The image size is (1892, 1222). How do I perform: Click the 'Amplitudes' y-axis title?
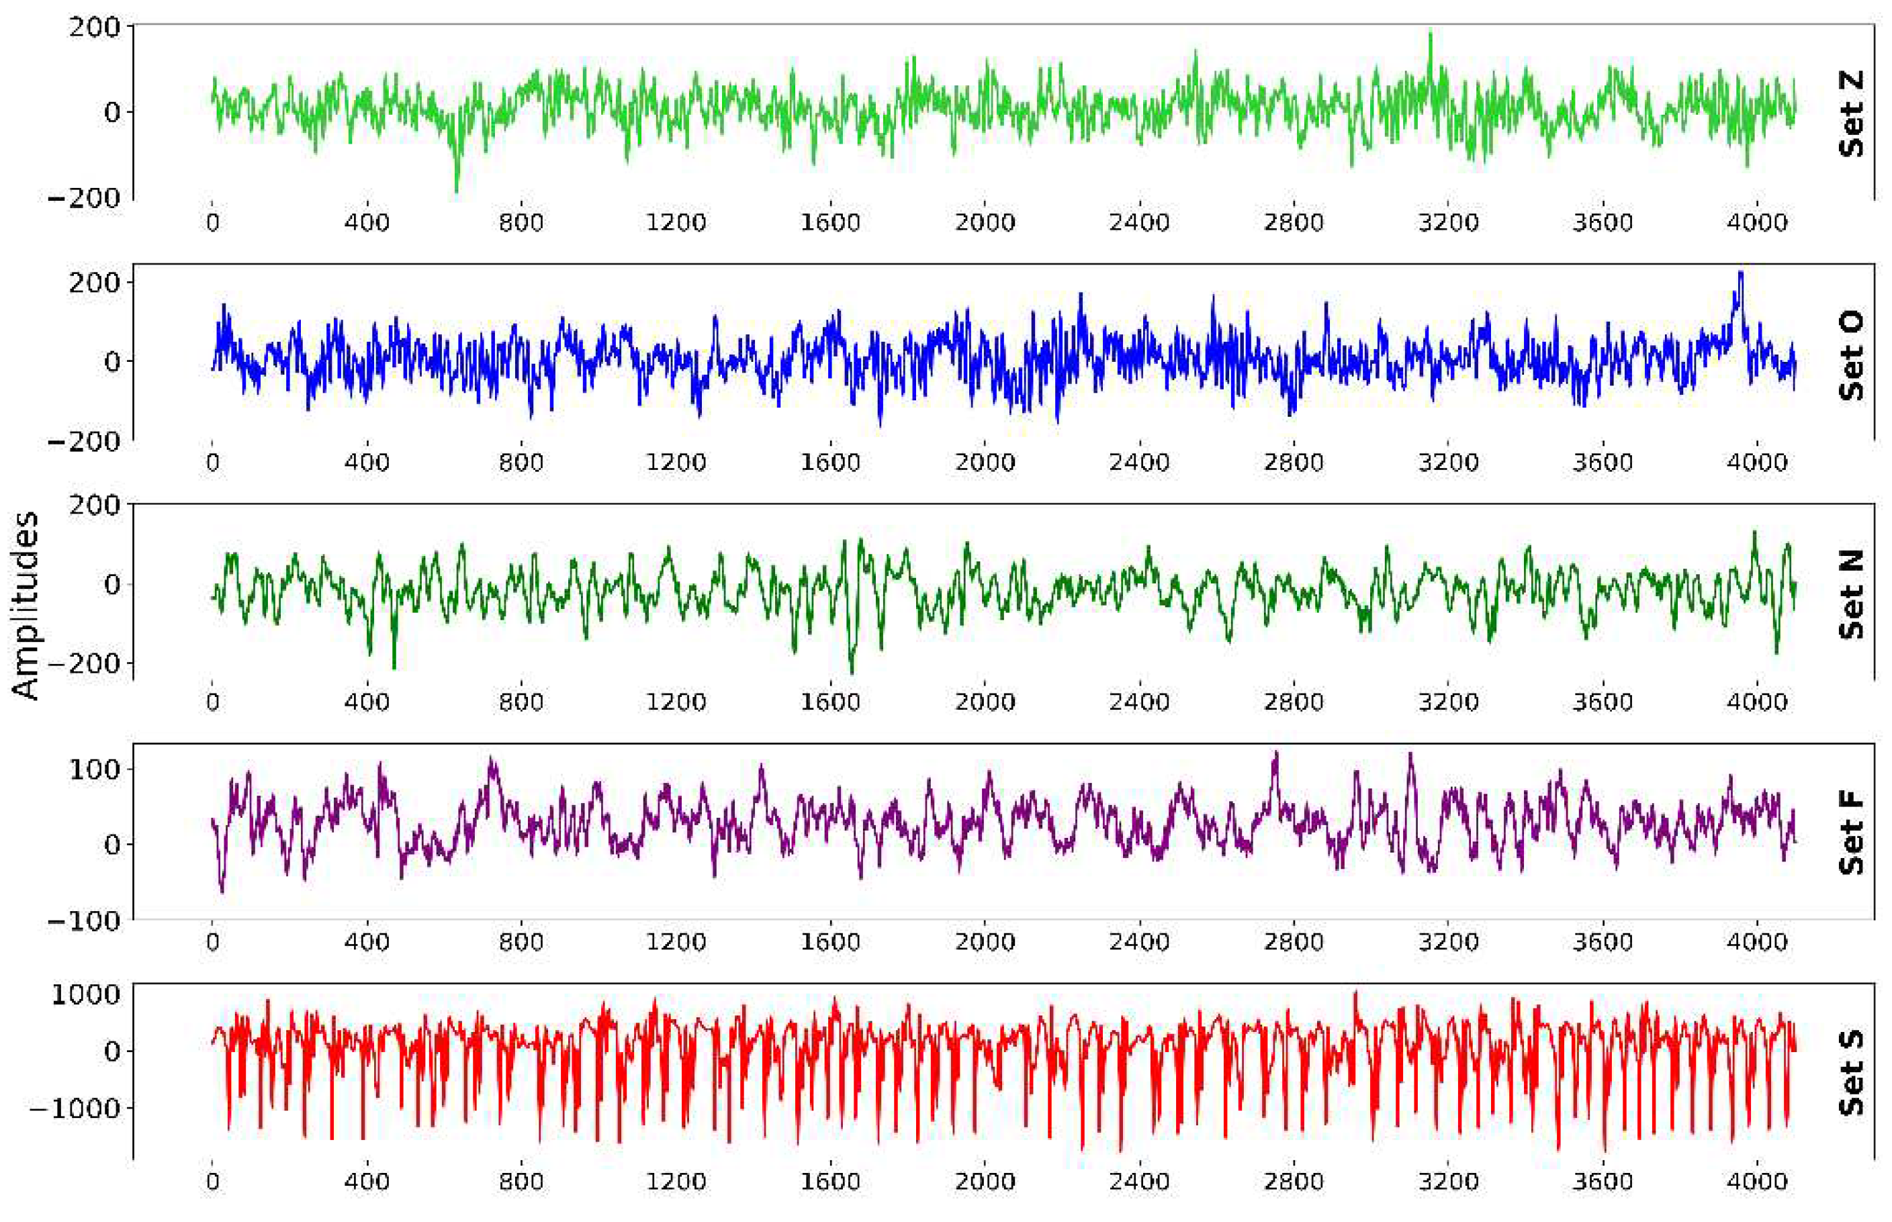[x=26, y=606]
